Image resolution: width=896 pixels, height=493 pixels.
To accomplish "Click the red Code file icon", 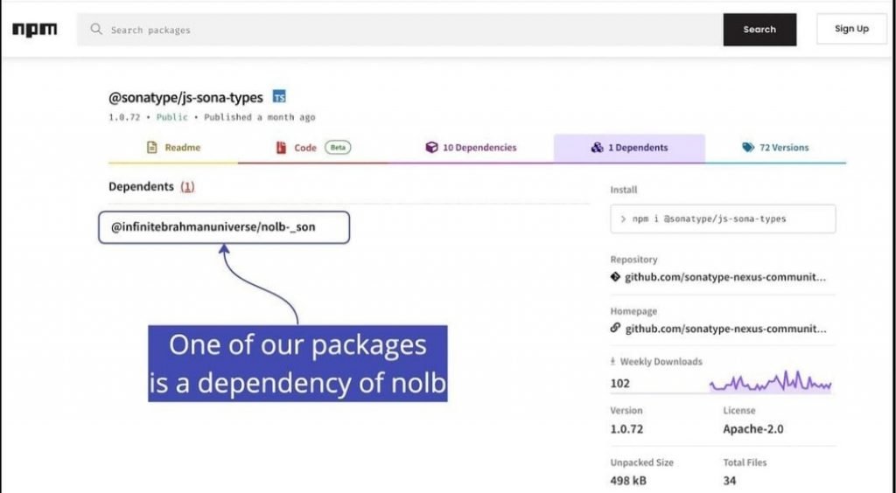I will pyautogui.click(x=281, y=147).
